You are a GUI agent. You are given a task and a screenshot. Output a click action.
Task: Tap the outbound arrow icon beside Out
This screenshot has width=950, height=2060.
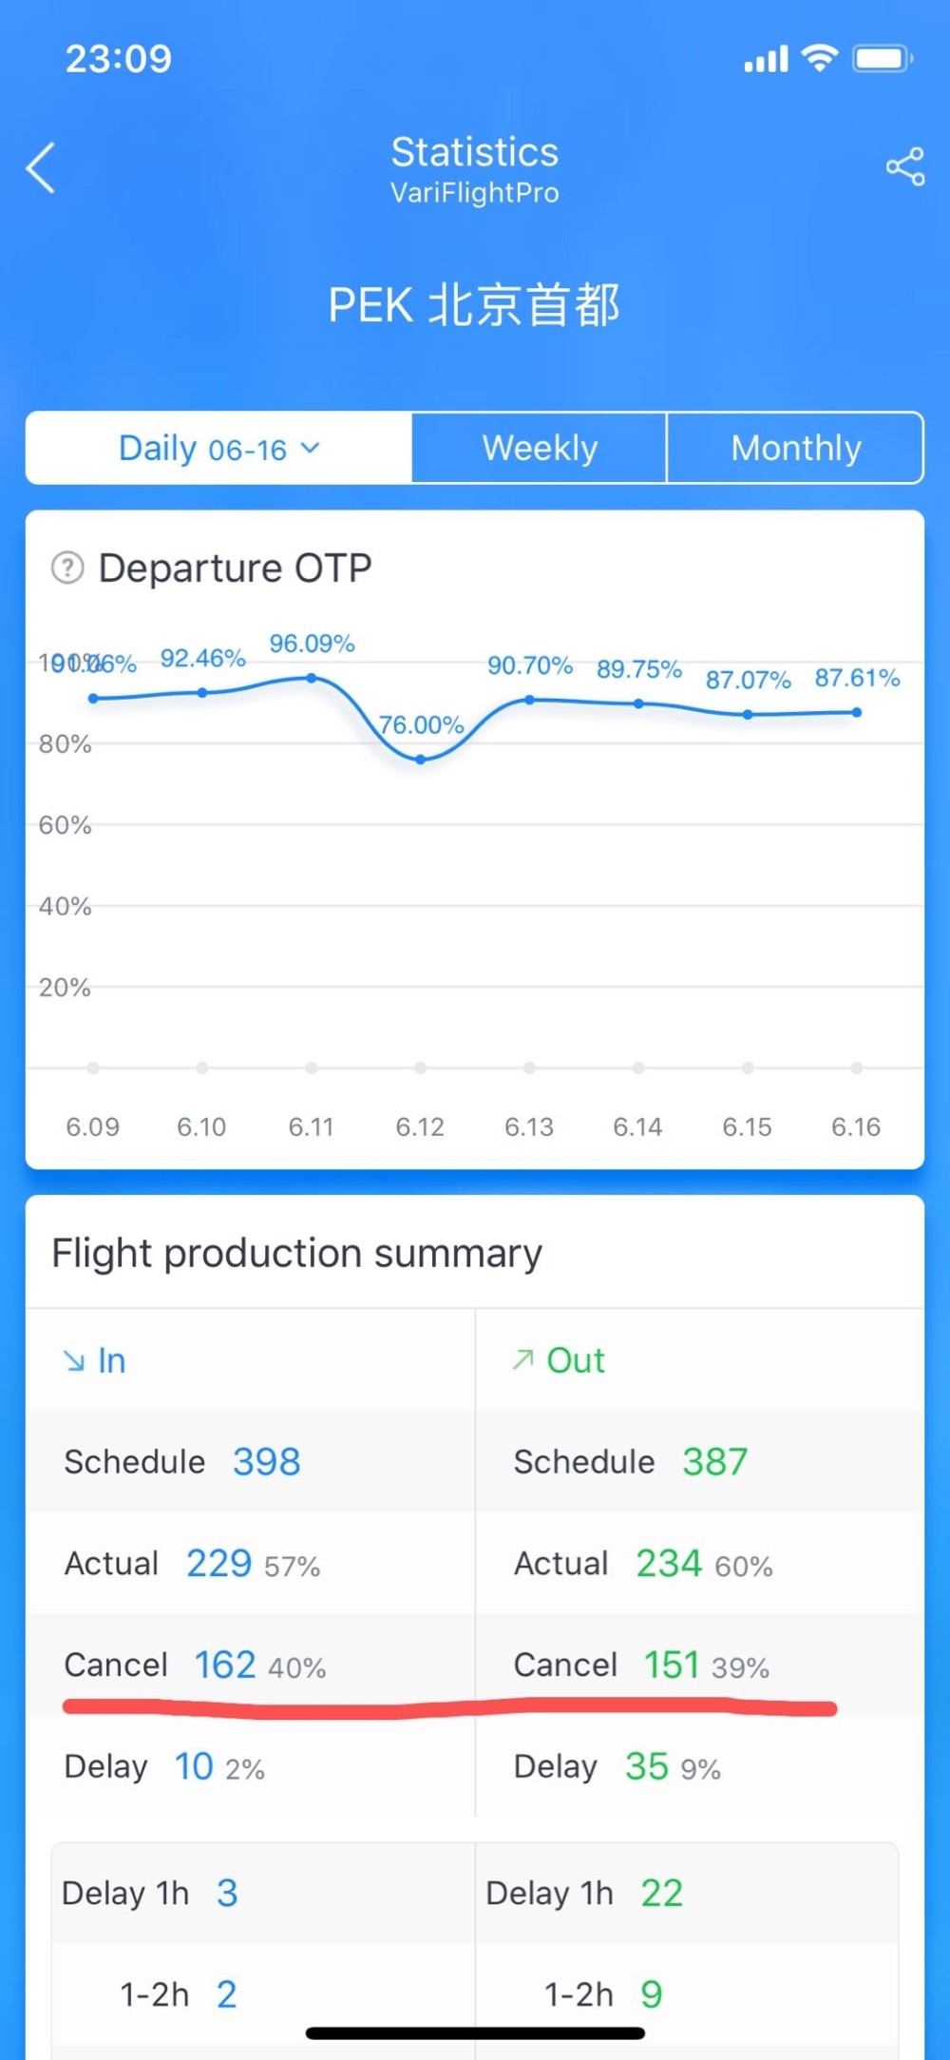[522, 1360]
